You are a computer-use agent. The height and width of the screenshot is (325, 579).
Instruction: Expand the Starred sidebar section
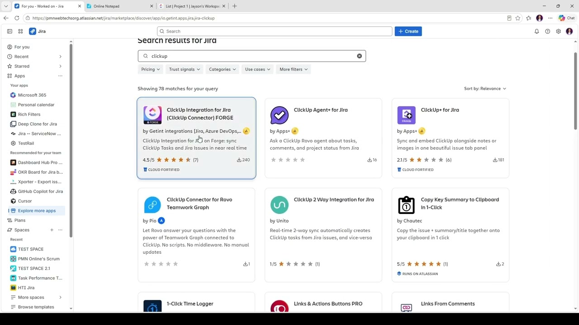click(x=60, y=66)
